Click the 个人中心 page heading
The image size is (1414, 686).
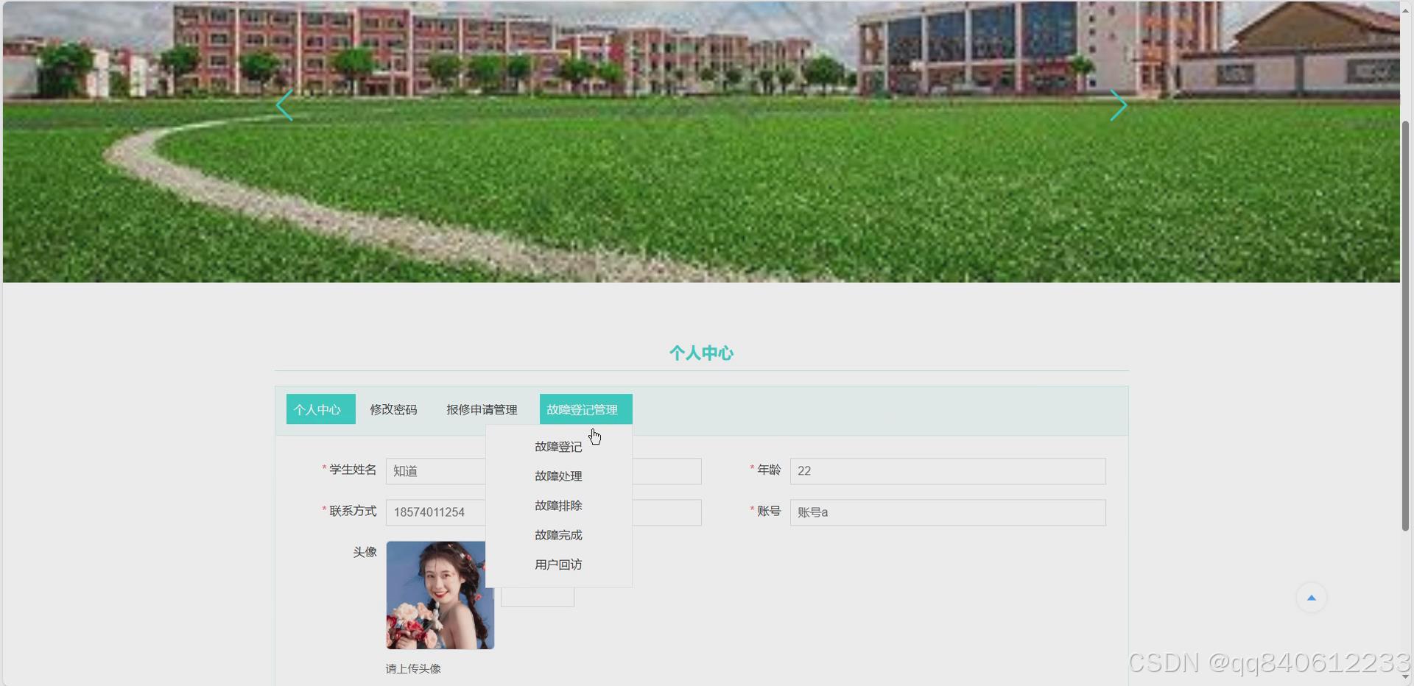coord(701,353)
